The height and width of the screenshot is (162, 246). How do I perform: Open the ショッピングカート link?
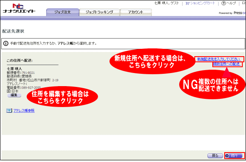[203, 3]
